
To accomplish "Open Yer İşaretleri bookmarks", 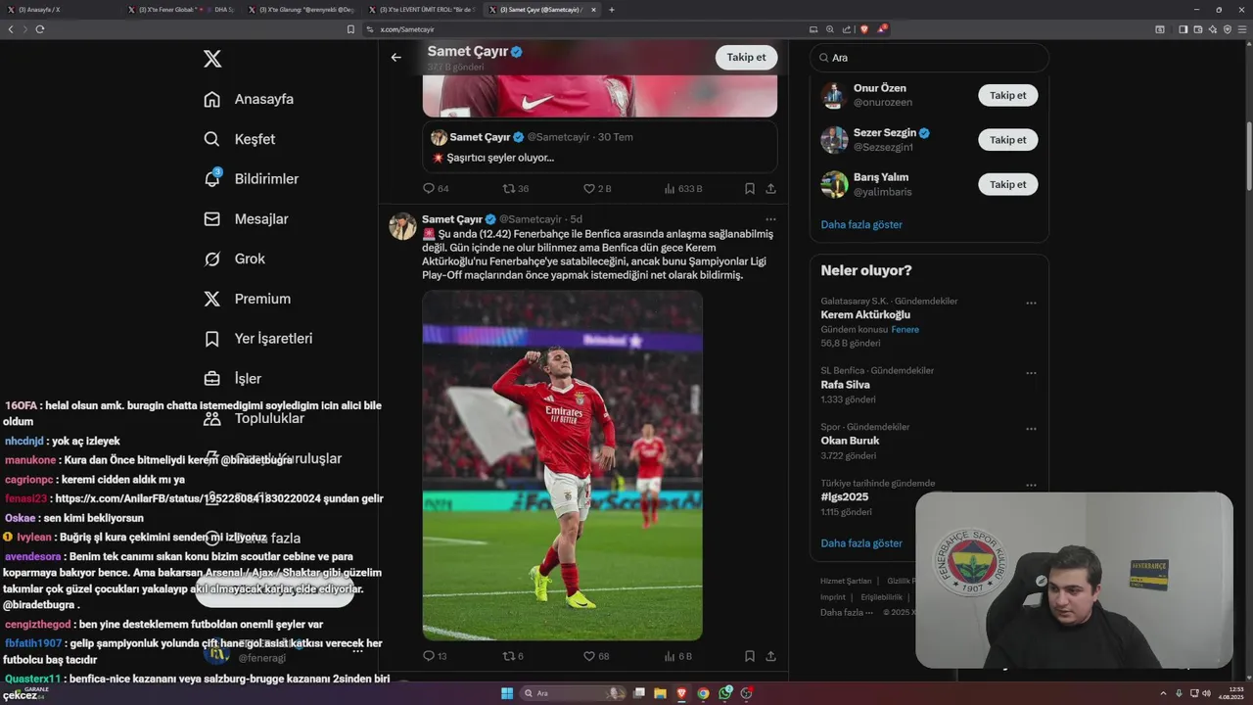I will [x=257, y=339].
